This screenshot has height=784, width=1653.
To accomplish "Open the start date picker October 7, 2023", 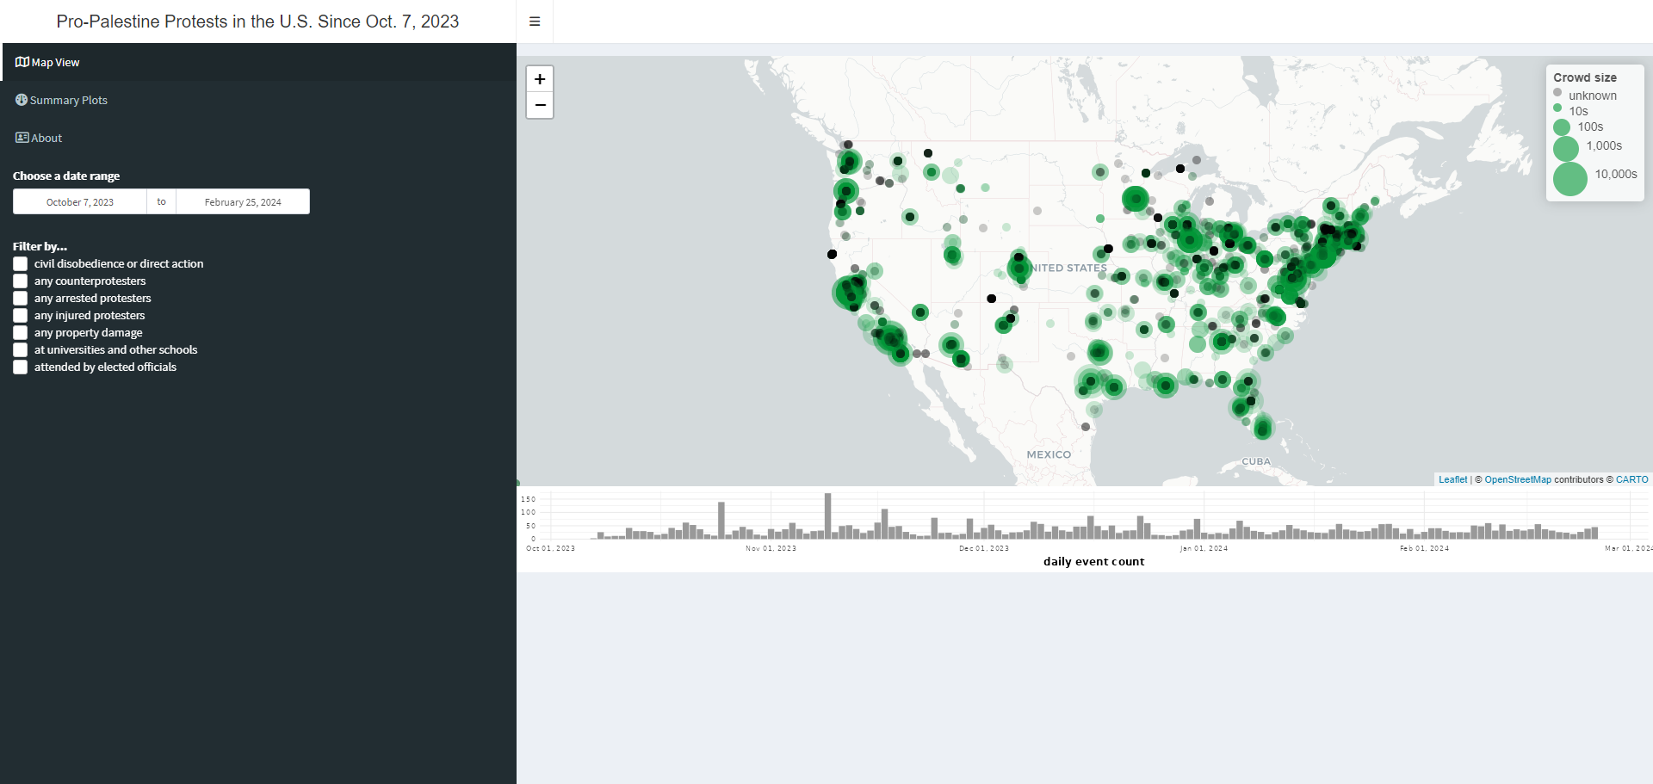I will click(80, 202).
